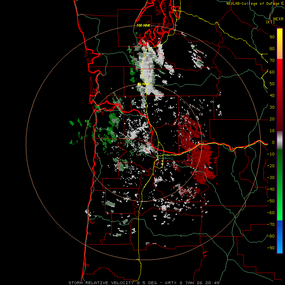The height and width of the screenshot is (285, 285).
Task: Click the -90 value on the velocity scale
Action: pos(271,248)
